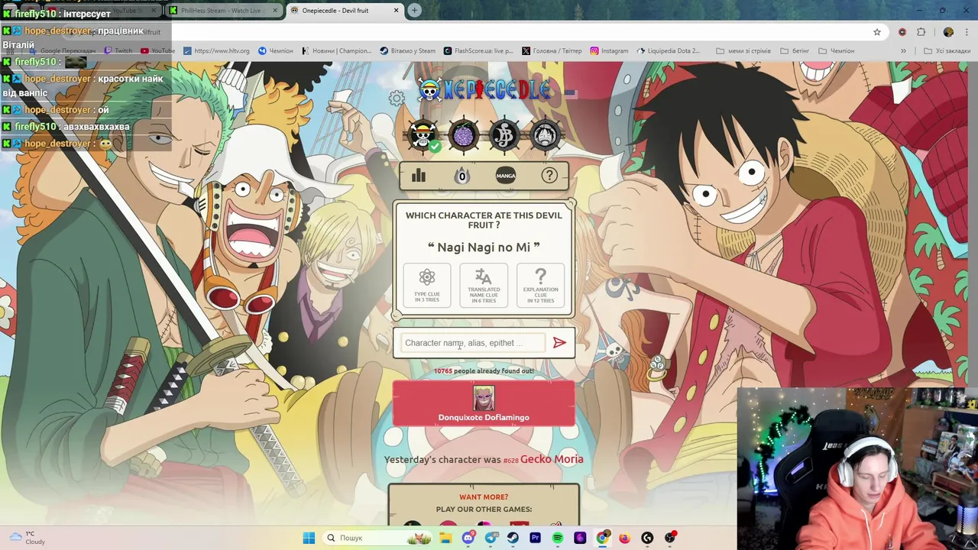Open the Chrome three-dot menu

point(967,32)
